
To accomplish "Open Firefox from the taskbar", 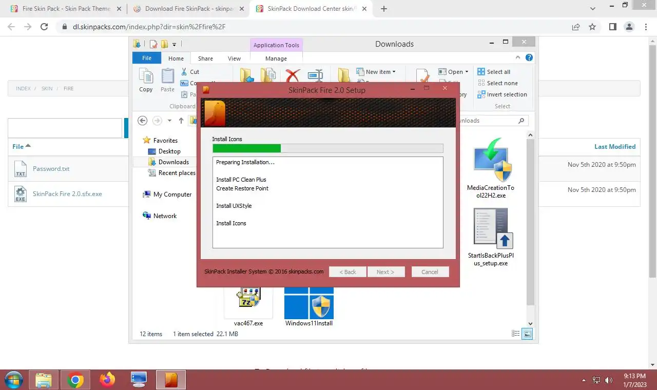I will tap(107, 380).
